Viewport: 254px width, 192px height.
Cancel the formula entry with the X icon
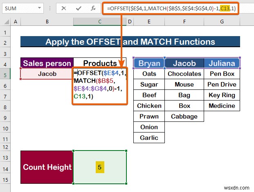coord(64,8)
